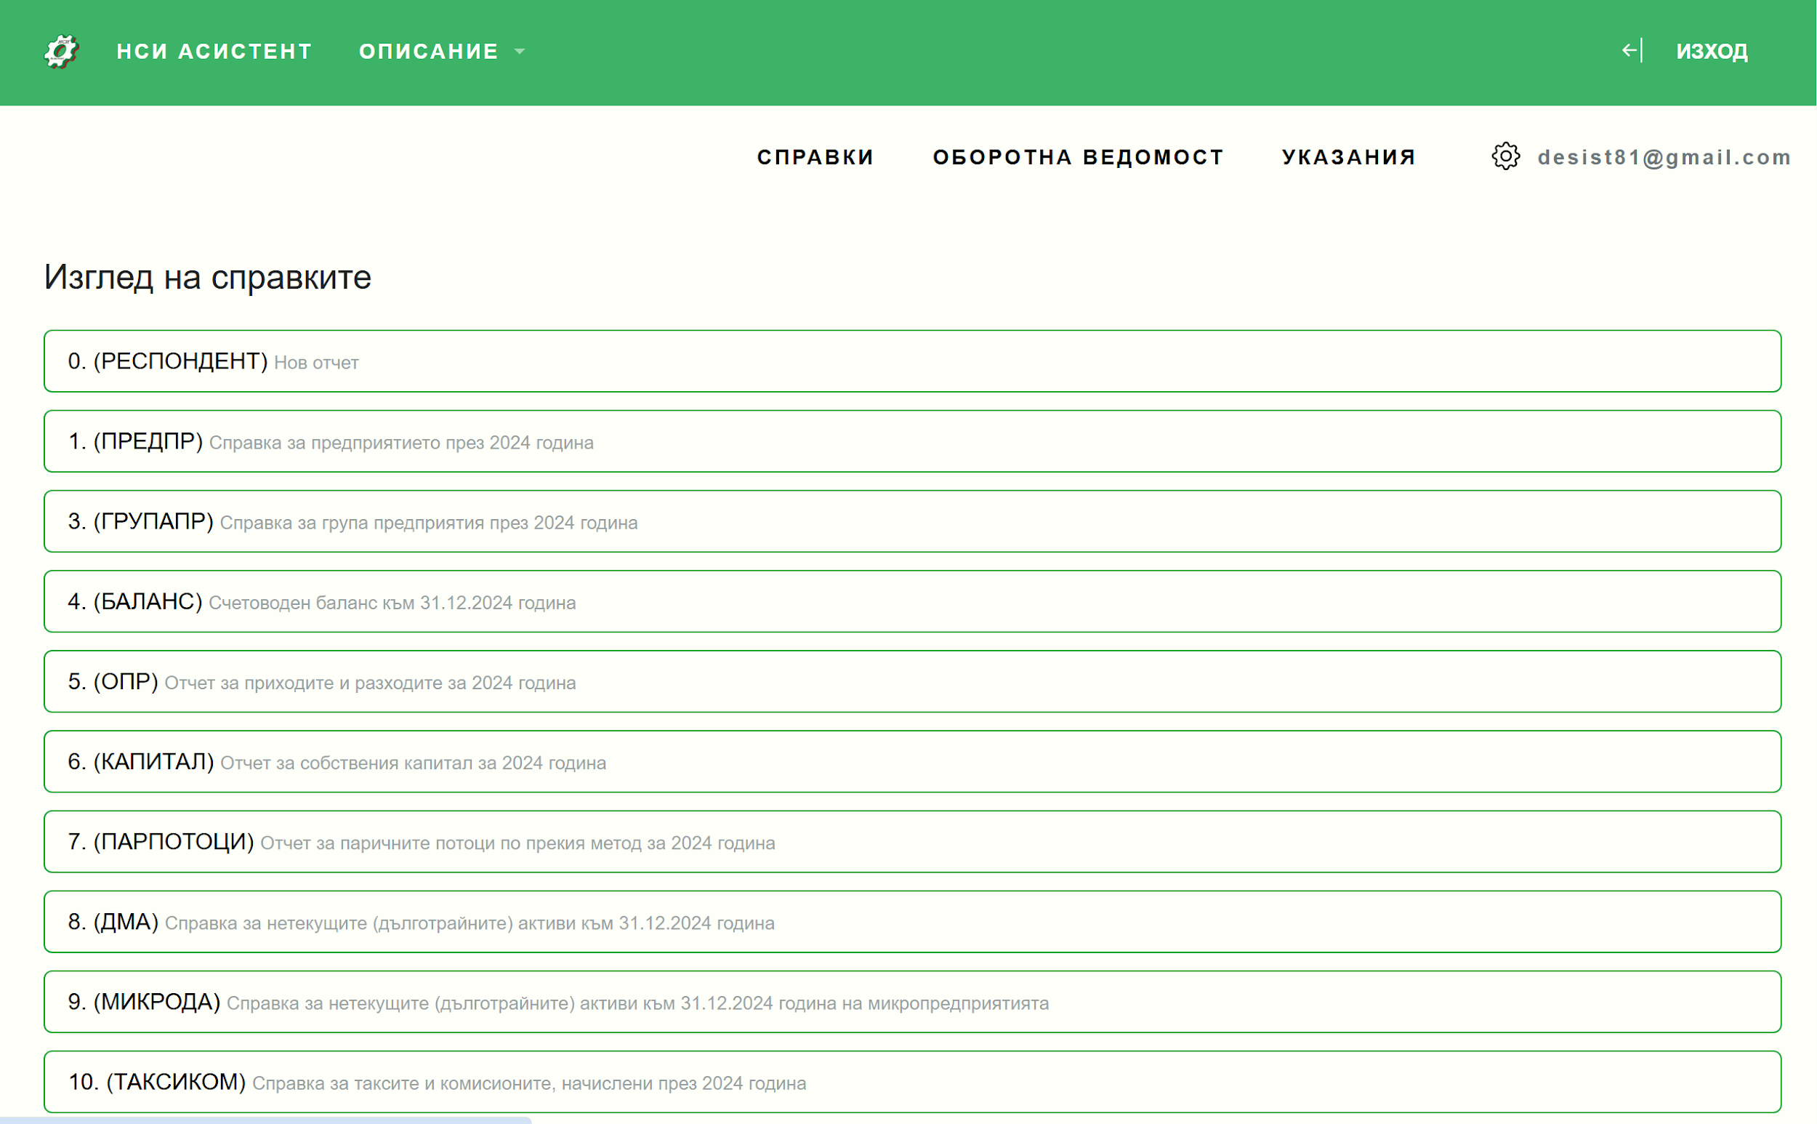The width and height of the screenshot is (1817, 1124).
Task: Click the settings gear icon beside email
Action: click(x=1506, y=157)
